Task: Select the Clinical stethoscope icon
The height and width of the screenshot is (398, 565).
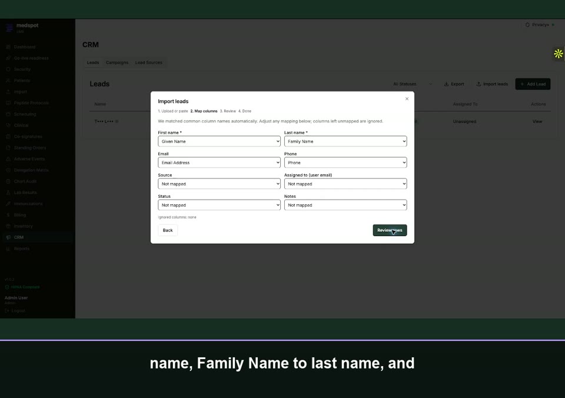Action: (x=8, y=125)
